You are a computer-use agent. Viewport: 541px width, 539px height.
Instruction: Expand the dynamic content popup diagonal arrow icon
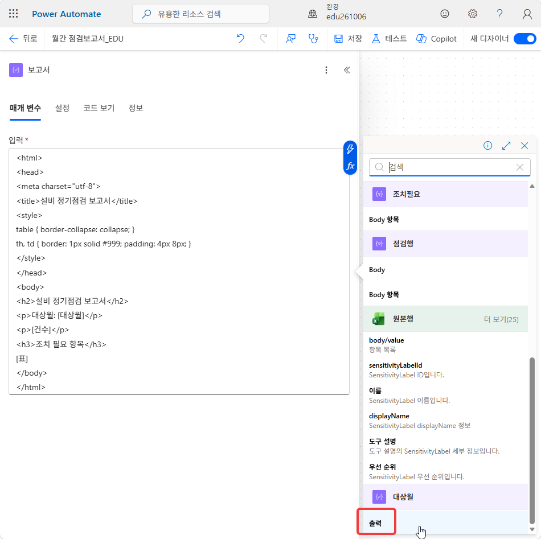(x=506, y=146)
